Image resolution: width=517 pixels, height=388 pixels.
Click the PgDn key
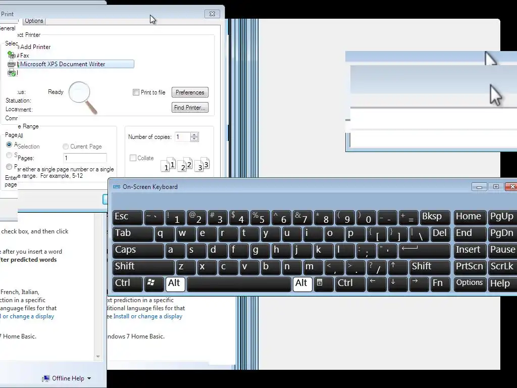pyautogui.click(x=502, y=234)
